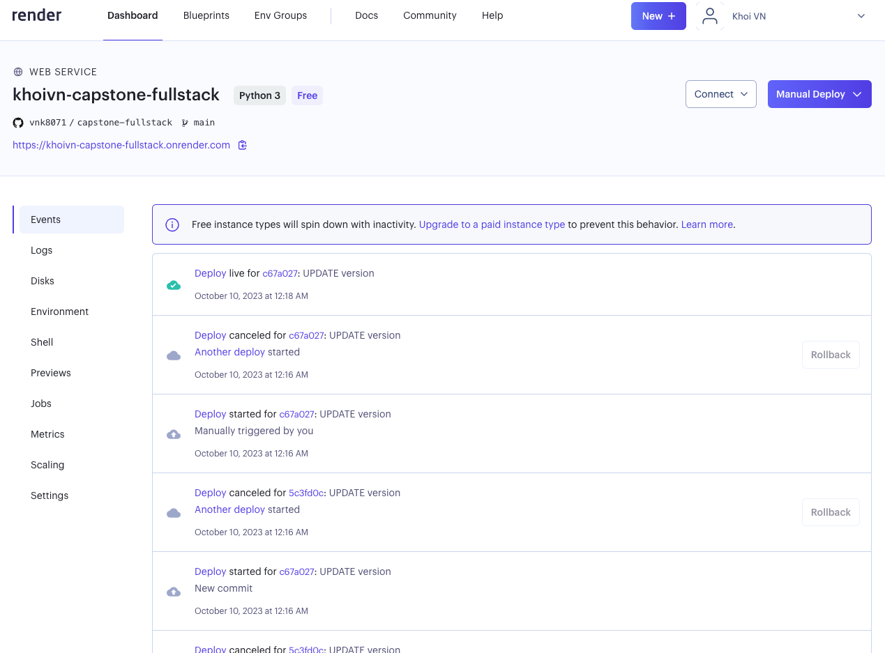Viewport: 885px width, 653px height.
Task: Visit the Community page
Action: coord(430,15)
